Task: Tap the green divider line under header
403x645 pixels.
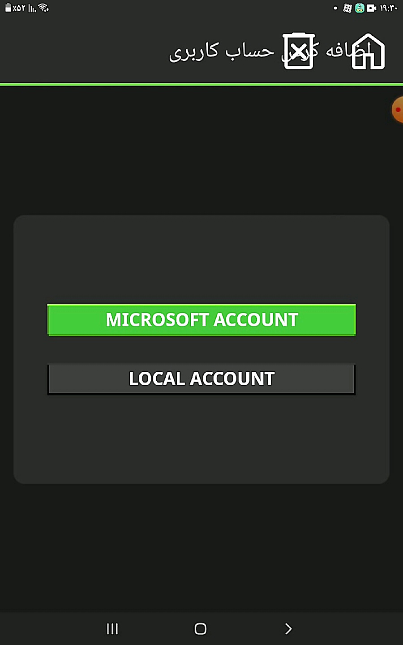Action: (201, 84)
